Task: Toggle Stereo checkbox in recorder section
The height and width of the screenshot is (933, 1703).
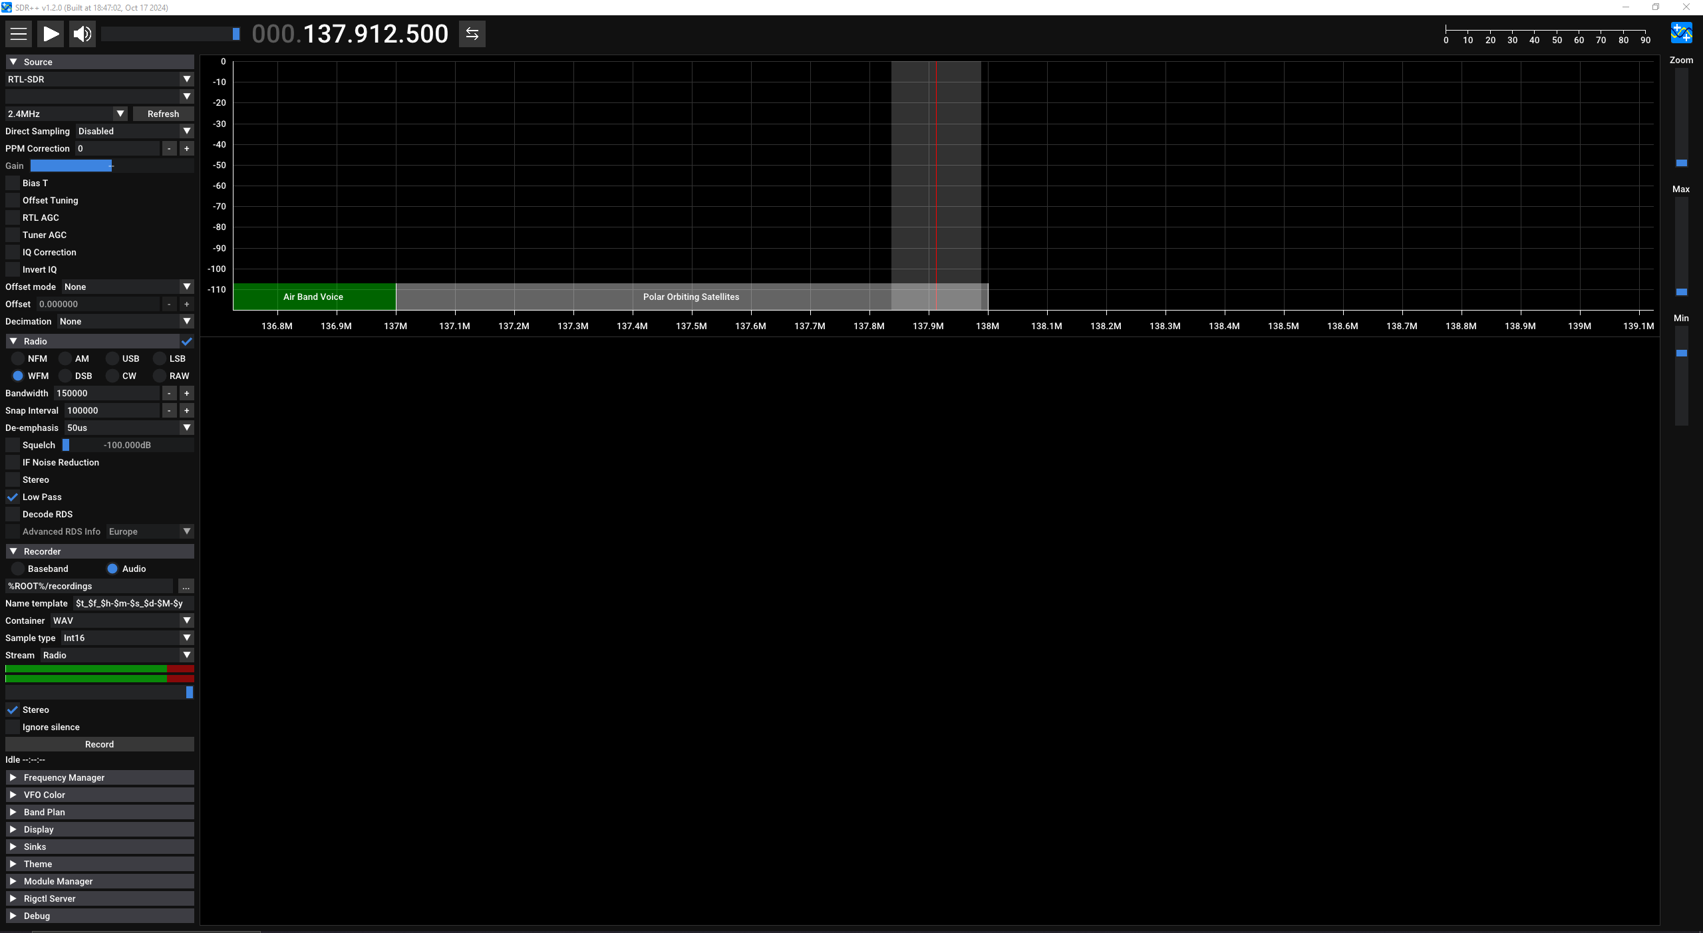Action: 13,709
